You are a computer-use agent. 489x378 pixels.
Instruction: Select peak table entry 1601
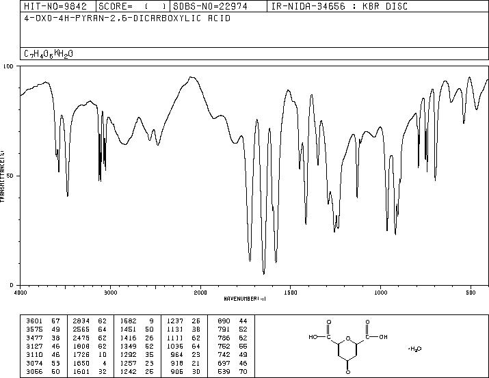(x=90, y=372)
